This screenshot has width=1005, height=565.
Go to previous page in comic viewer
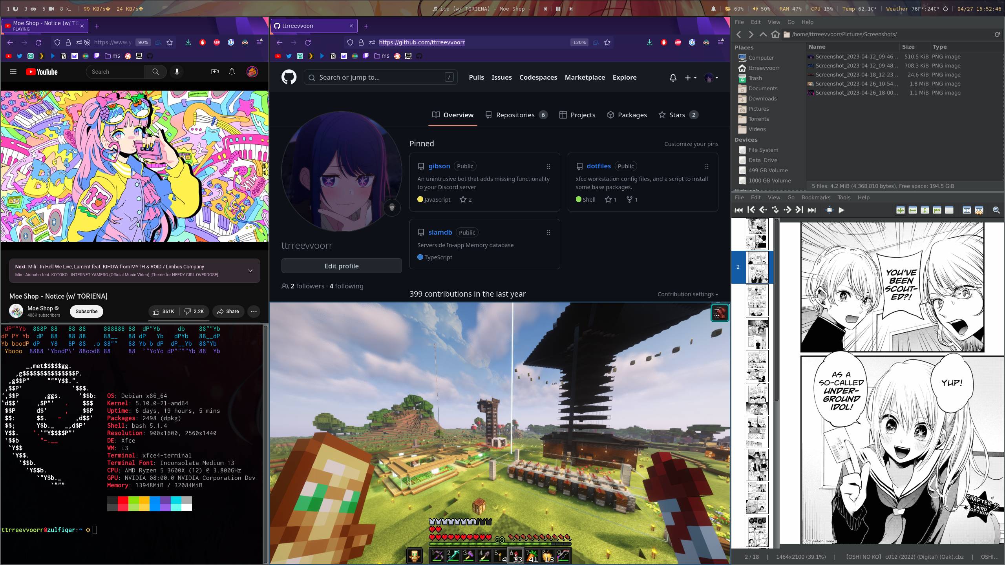tap(763, 210)
